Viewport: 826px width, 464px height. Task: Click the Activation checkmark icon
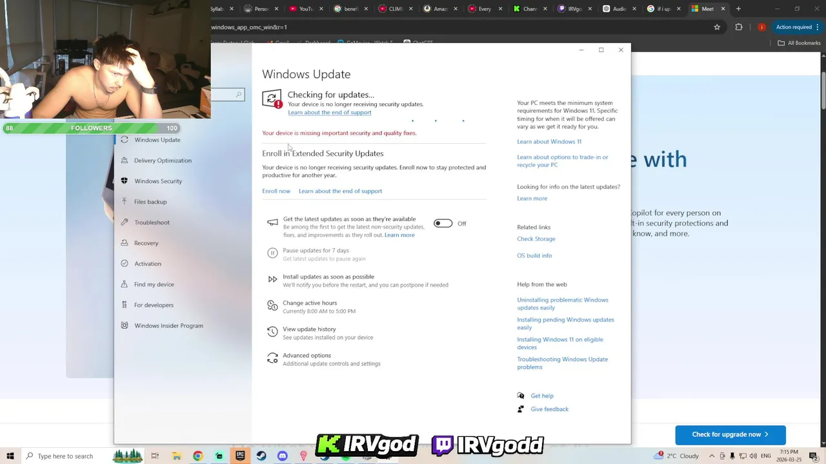(x=124, y=264)
